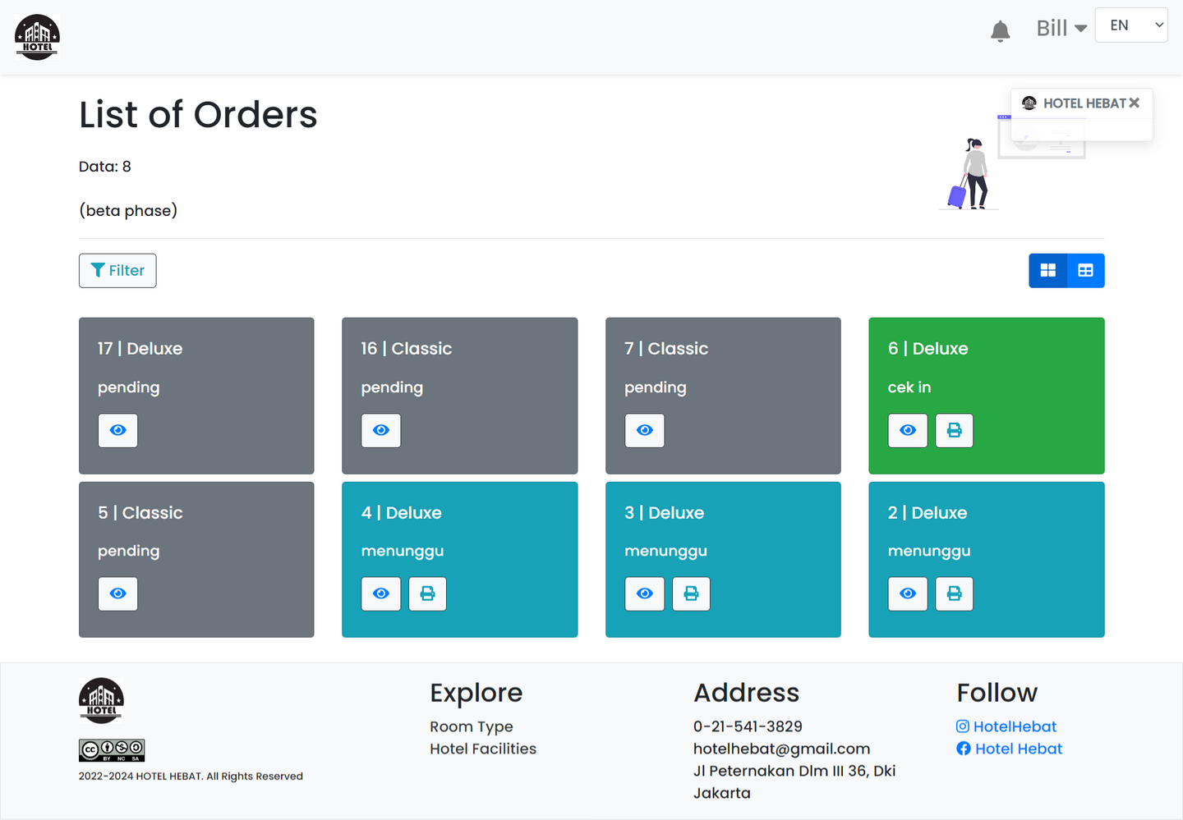This screenshot has width=1183, height=820.
Task: Visit HotelHebat Instagram page
Action: (1014, 726)
